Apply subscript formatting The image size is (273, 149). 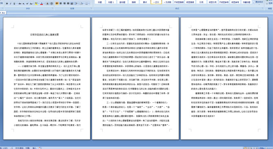(24, 4)
